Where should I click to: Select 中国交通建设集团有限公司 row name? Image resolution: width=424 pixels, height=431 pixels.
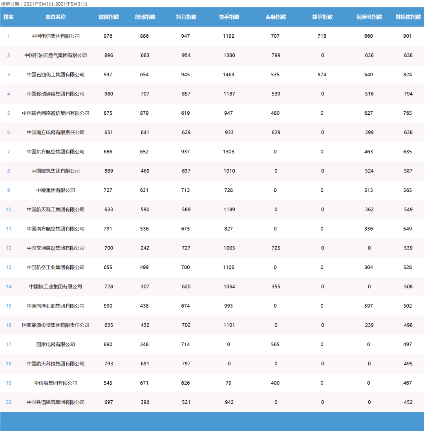point(55,248)
